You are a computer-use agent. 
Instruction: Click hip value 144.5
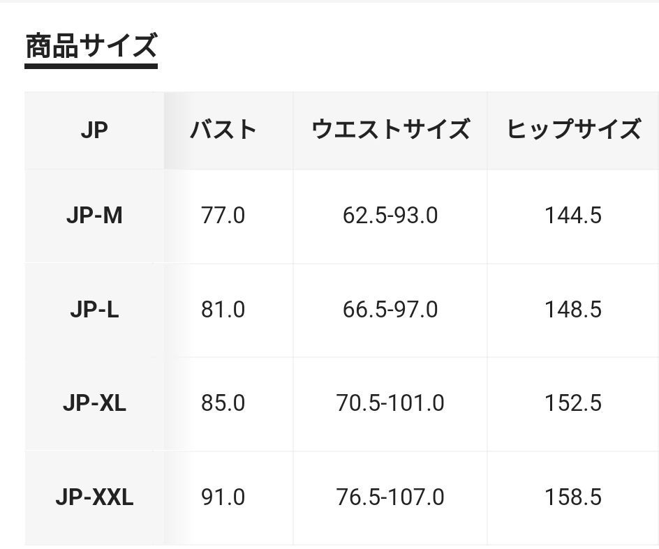(573, 216)
